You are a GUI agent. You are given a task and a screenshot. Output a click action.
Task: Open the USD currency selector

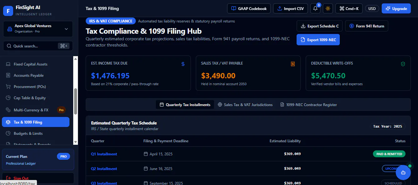pyautogui.click(x=372, y=9)
